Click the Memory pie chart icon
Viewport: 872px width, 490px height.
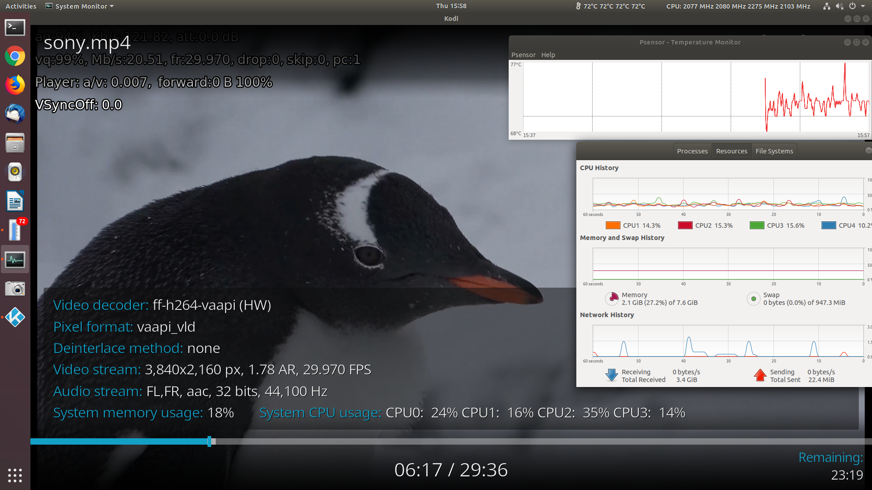(x=613, y=299)
